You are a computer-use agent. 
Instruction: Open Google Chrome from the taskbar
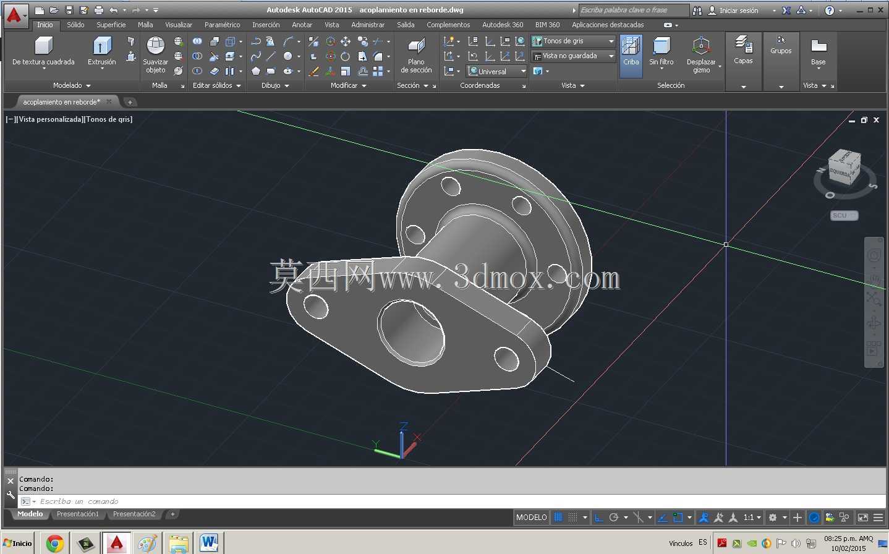tap(55, 543)
